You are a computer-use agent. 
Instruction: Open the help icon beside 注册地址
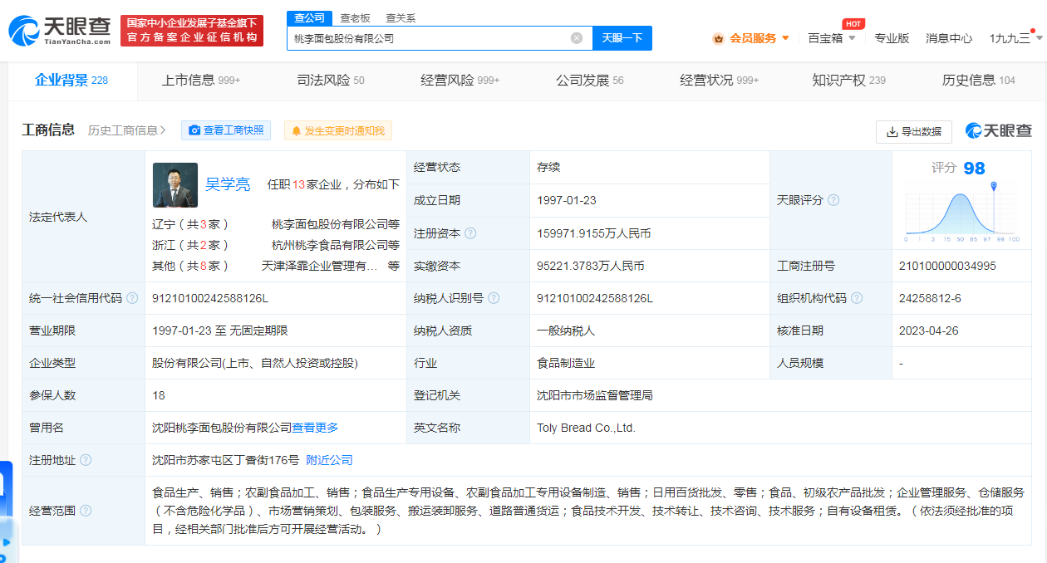(86, 460)
